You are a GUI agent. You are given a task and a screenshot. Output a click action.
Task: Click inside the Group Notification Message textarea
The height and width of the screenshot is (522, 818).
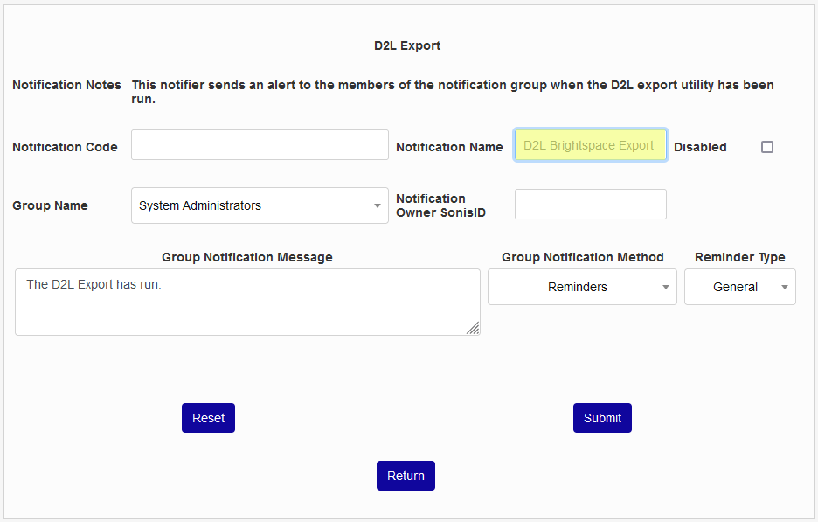coord(247,302)
